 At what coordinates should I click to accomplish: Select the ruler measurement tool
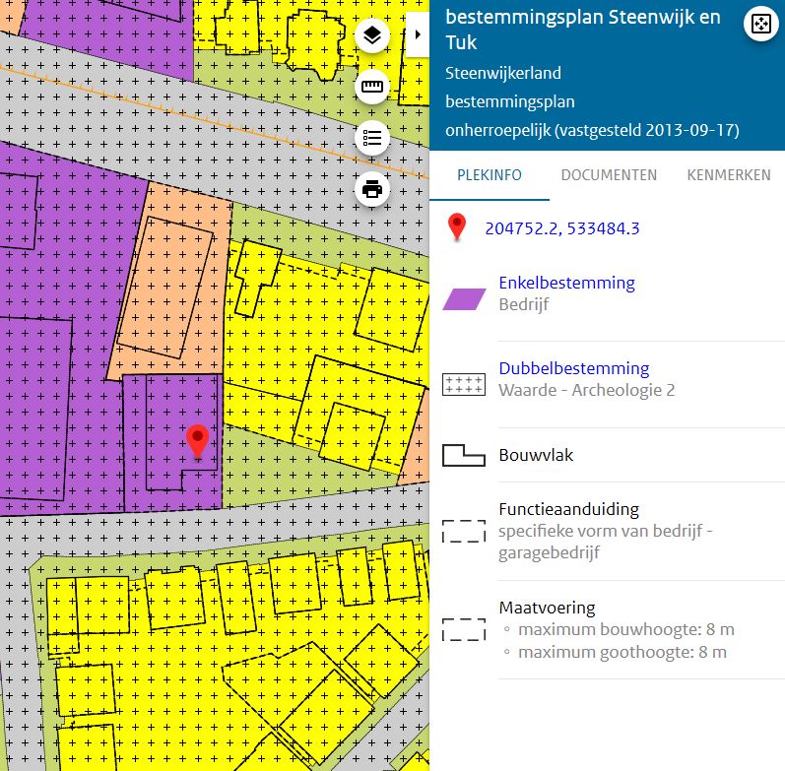(372, 87)
